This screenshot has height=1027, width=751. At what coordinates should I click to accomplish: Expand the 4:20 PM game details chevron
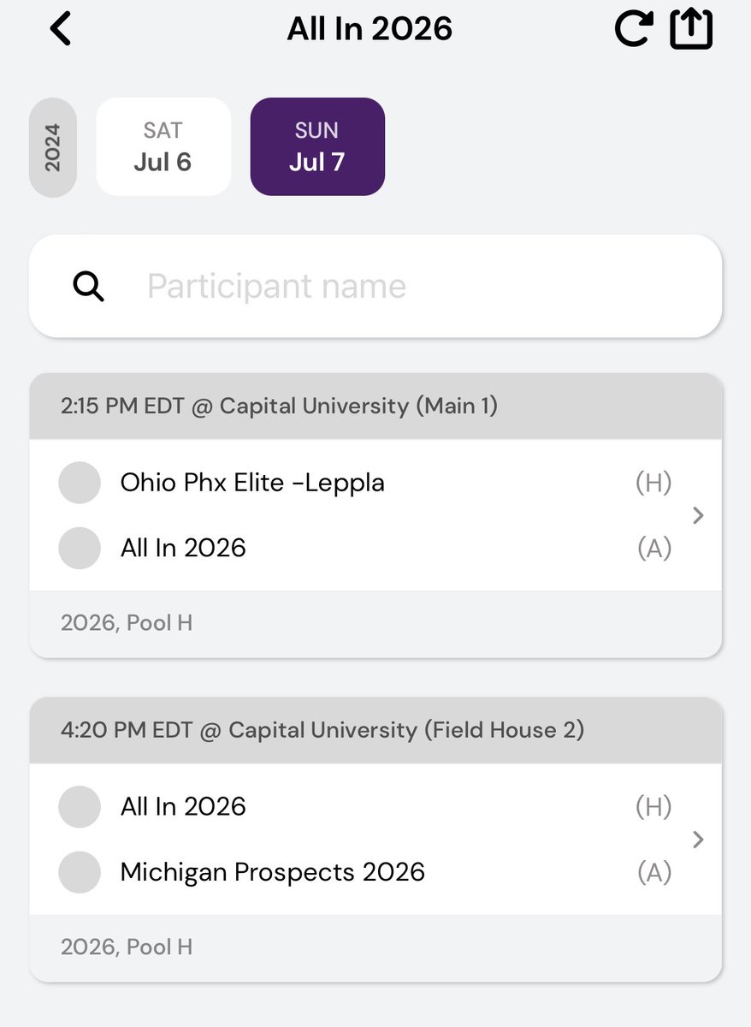click(x=698, y=840)
